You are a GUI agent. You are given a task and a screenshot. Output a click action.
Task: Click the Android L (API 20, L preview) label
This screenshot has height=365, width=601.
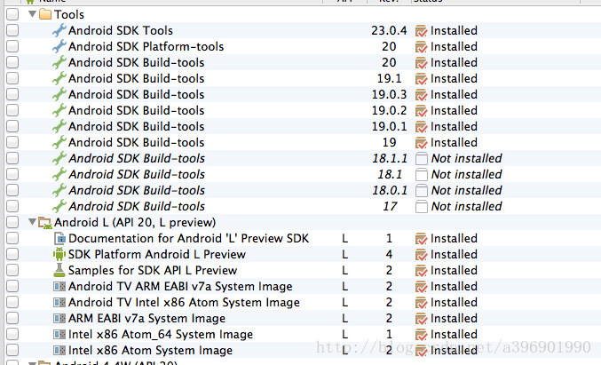(135, 223)
